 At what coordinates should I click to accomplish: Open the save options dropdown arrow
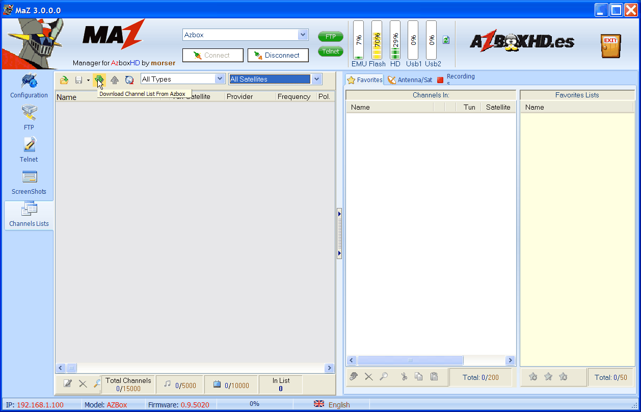point(88,80)
